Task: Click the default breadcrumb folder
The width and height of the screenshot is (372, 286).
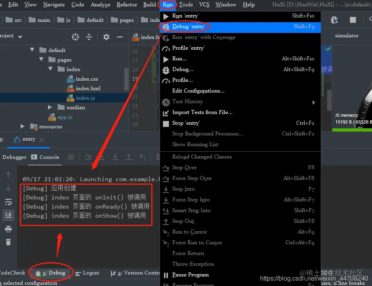Action: pos(91,20)
